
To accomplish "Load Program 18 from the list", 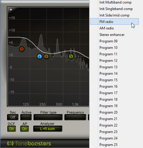I will 114,99.
